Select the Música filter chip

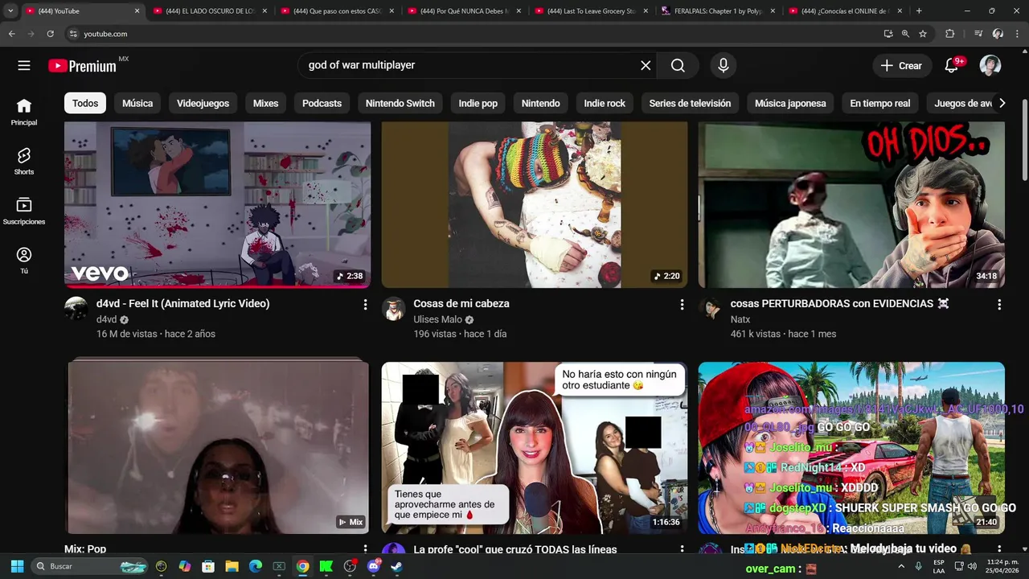point(137,103)
